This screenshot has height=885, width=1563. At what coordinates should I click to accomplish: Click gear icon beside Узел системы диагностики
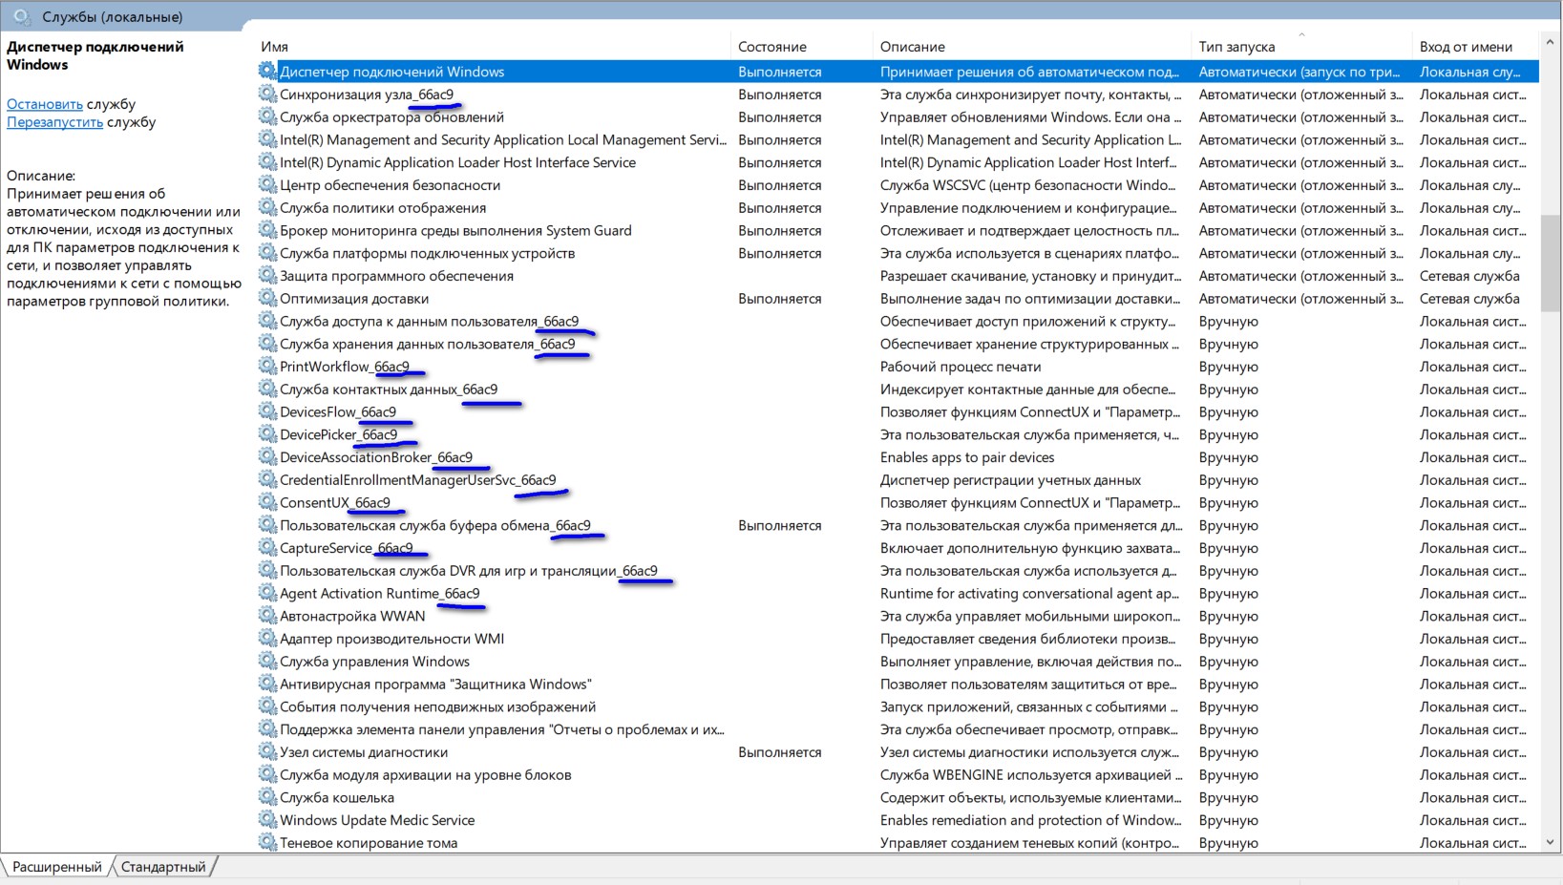tap(267, 751)
